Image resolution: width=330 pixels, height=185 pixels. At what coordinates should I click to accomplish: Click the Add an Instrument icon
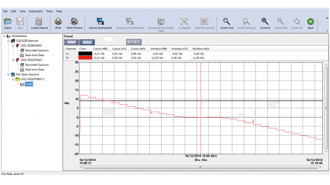(100, 22)
